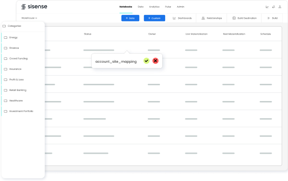Open Build Destination settings

coord(244,18)
